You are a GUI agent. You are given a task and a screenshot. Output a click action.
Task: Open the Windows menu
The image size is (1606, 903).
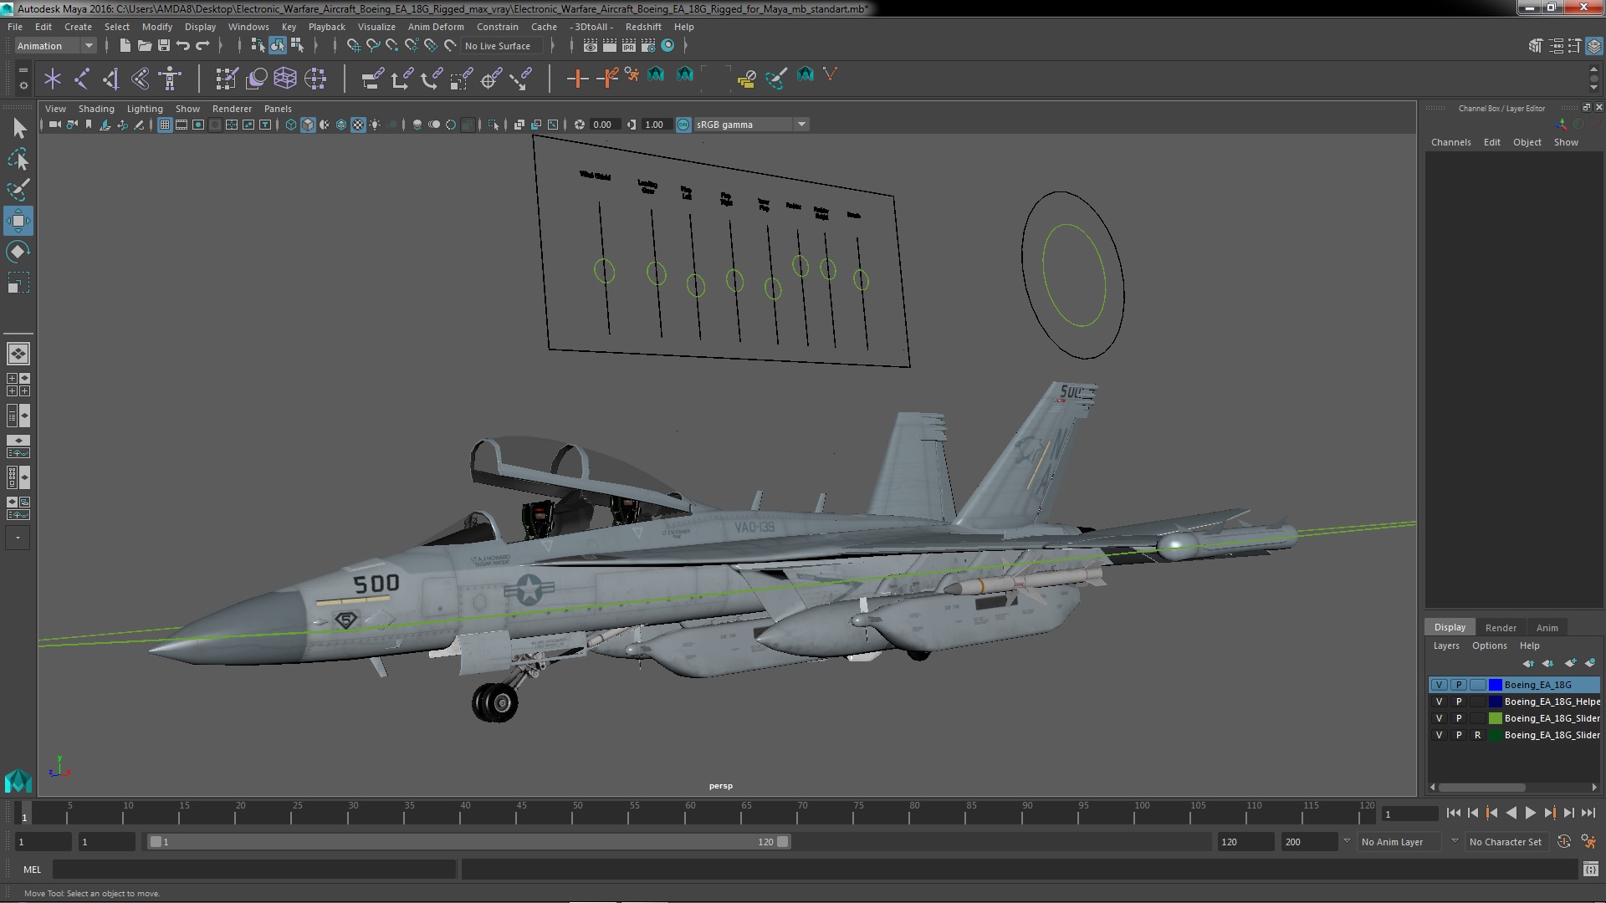click(248, 27)
